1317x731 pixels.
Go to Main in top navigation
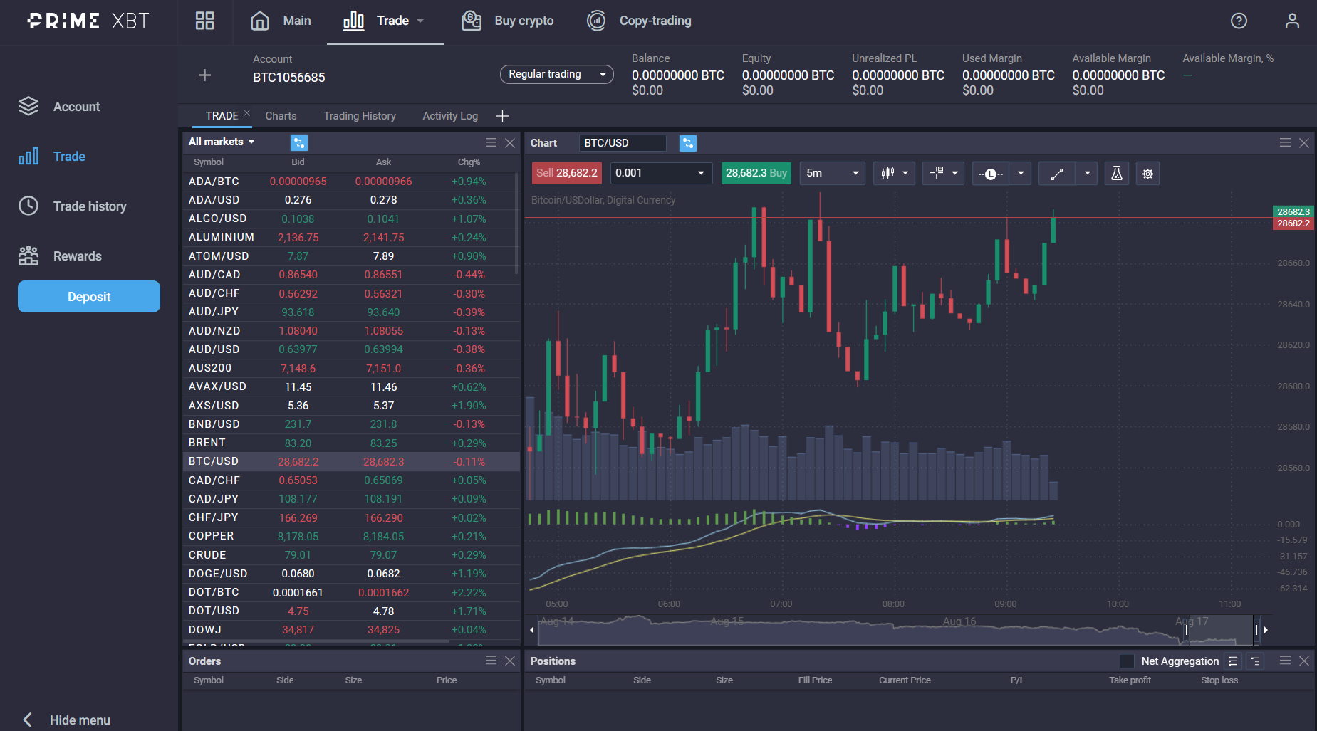click(281, 21)
